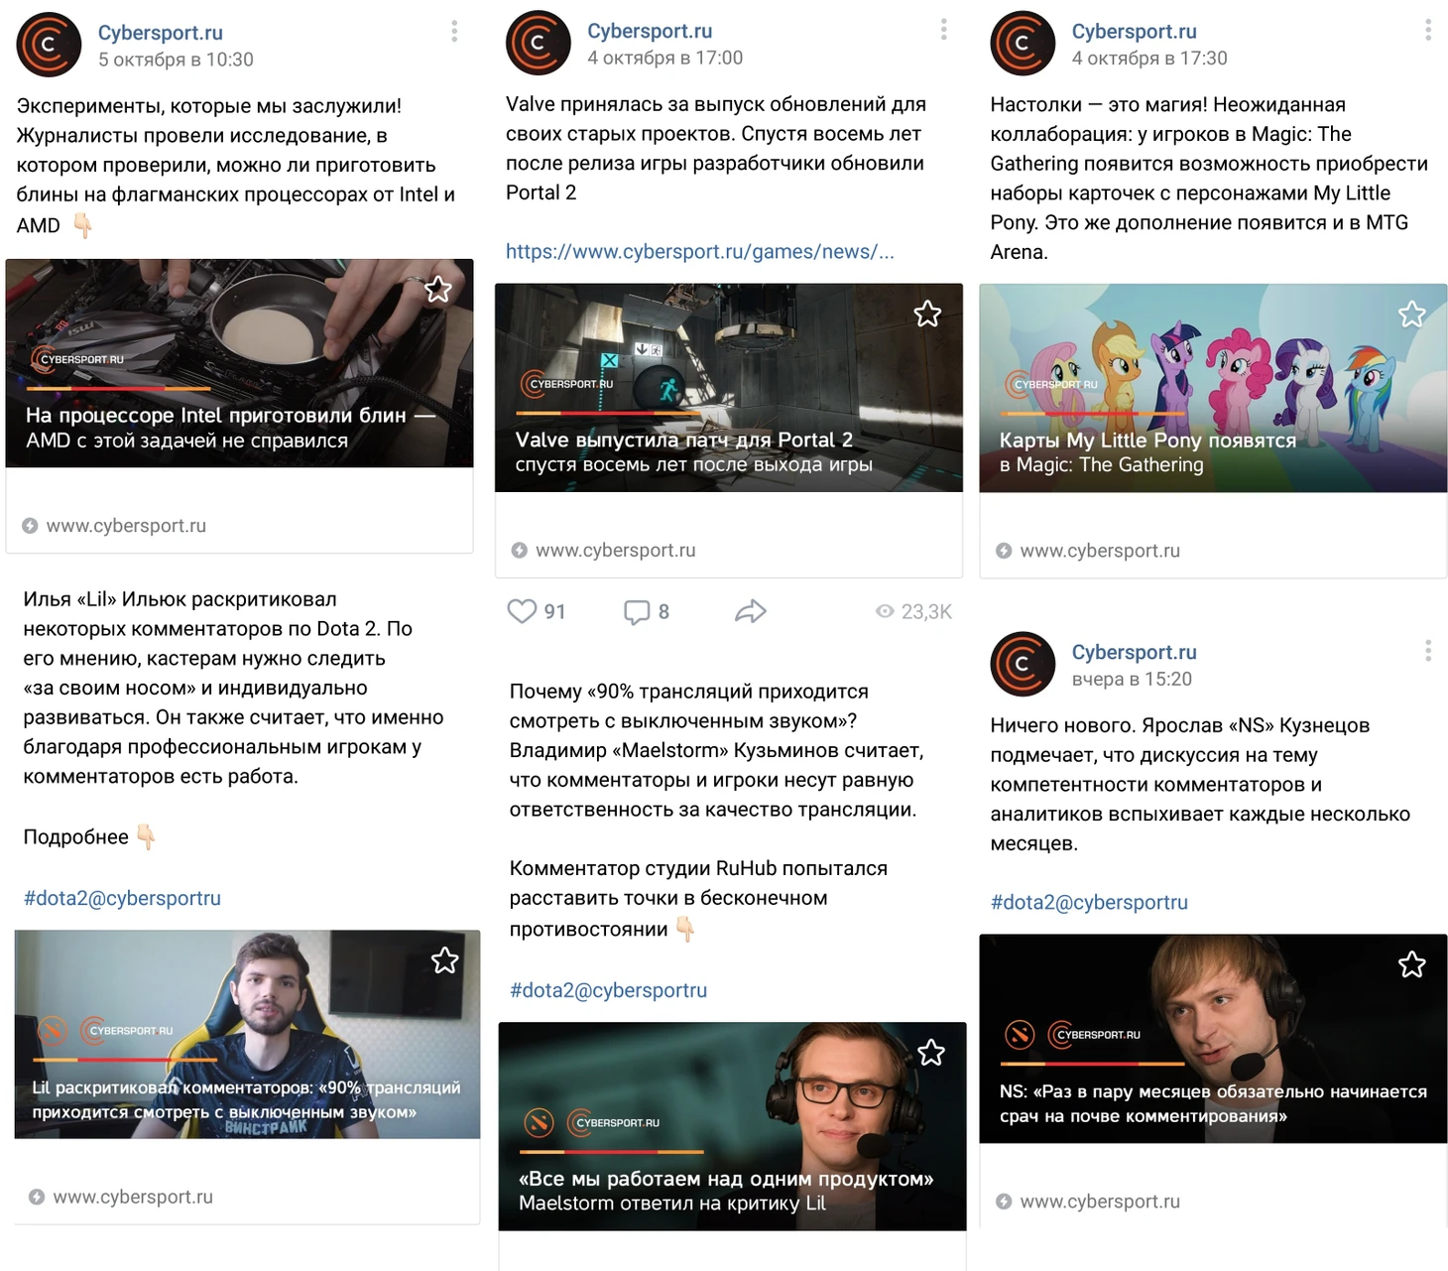Open the NS commentary article thumbnail

click(x=1213, y=1039)
